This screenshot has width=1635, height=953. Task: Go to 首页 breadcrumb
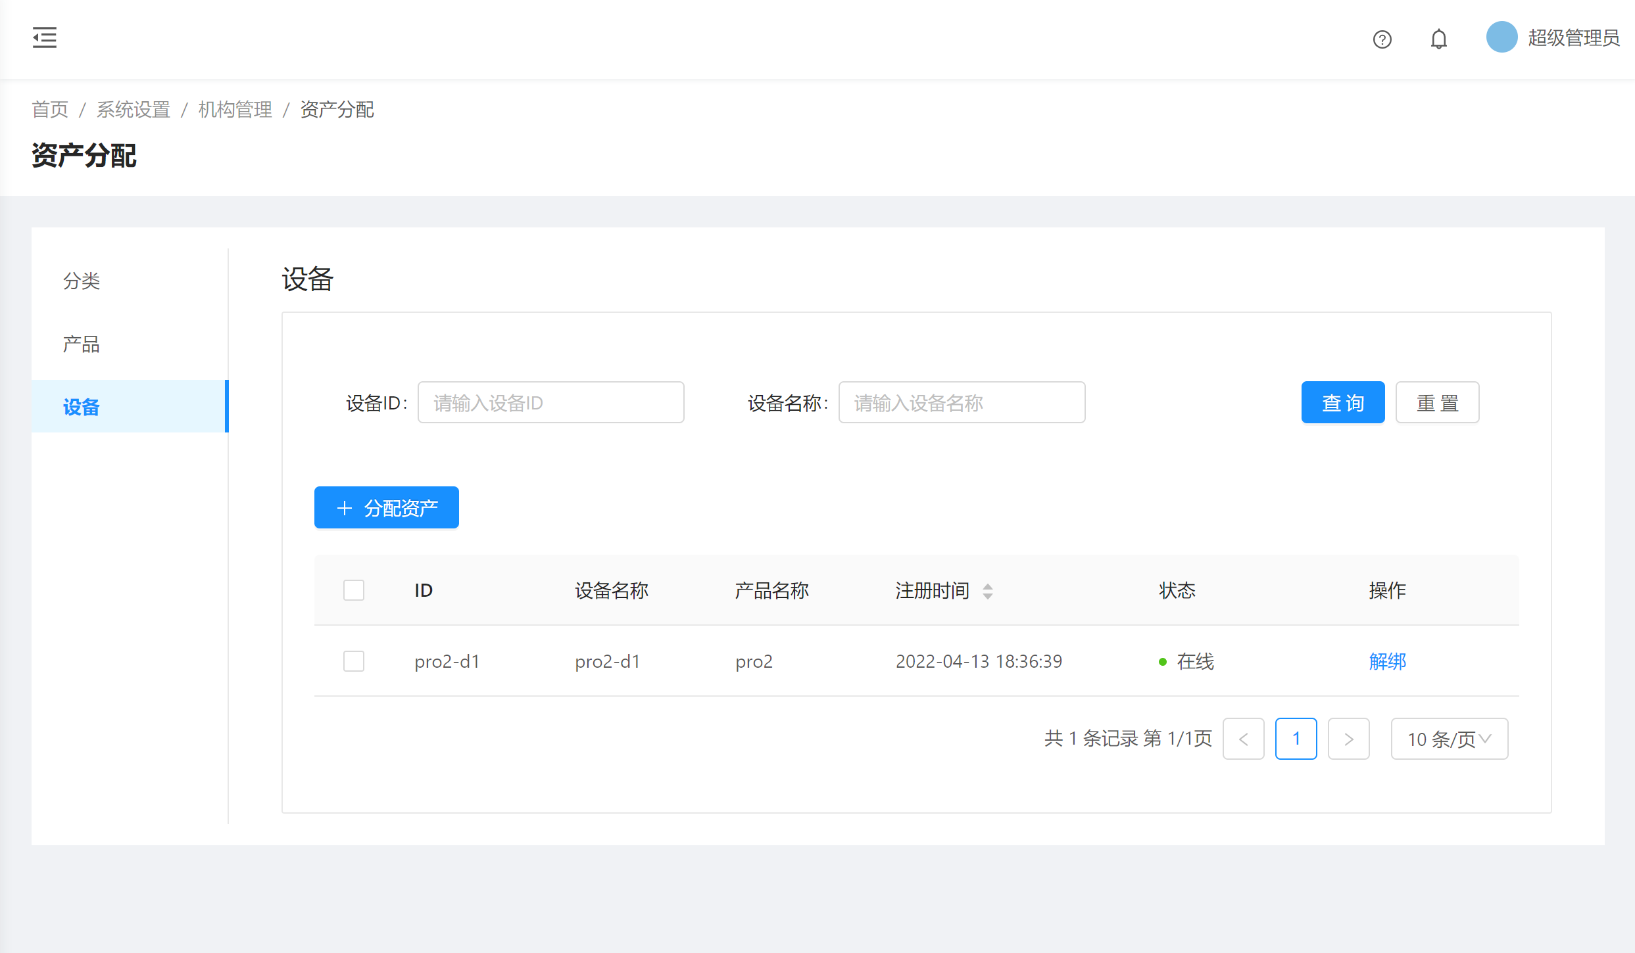[x=50, y=109]
